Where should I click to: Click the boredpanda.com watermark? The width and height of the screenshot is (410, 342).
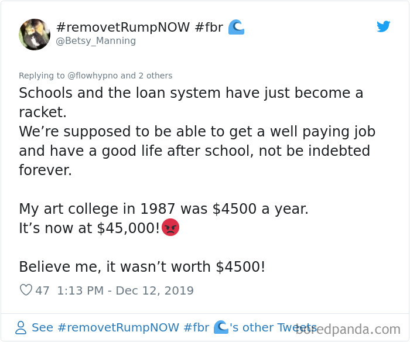[348, 329]
